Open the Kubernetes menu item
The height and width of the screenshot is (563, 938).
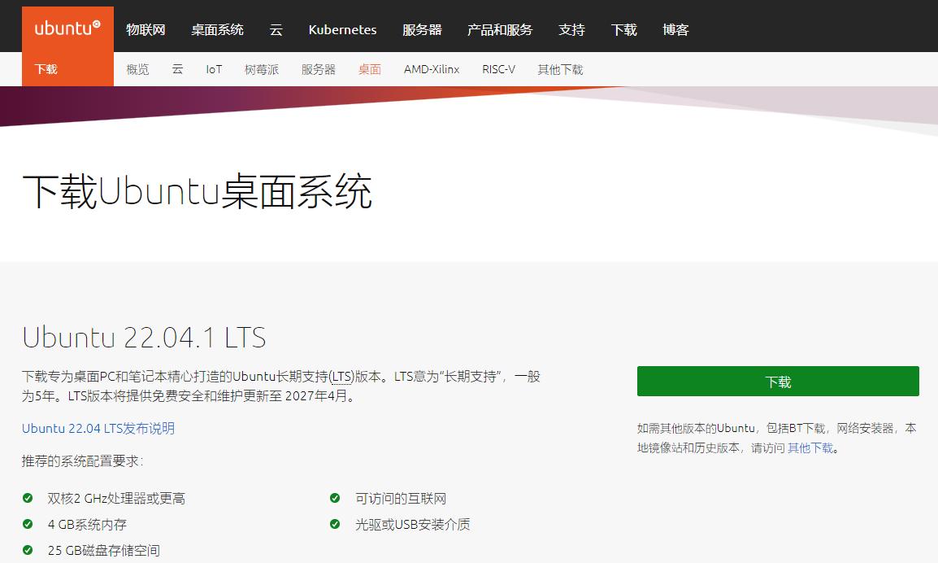[x=342, y=29]
